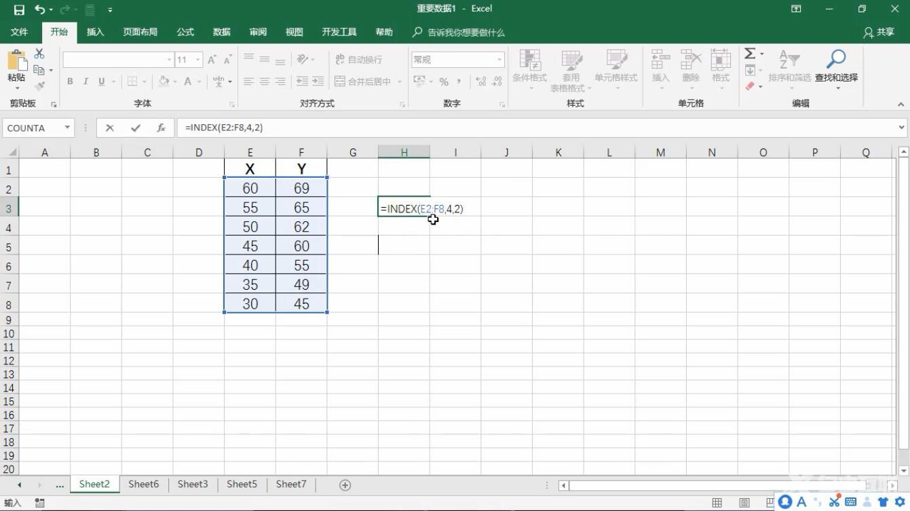The height and width of the screenshot is (511, 910).
Task: Click the Save icon in the title bar
Action: (19, 10)
